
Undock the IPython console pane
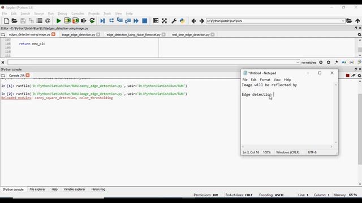tap(356, 69)
